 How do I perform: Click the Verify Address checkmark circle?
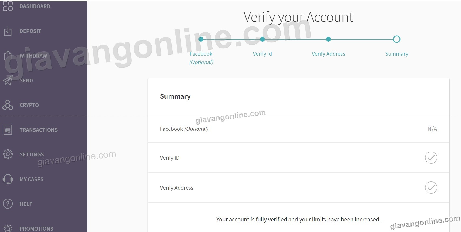tap(431, 187)
